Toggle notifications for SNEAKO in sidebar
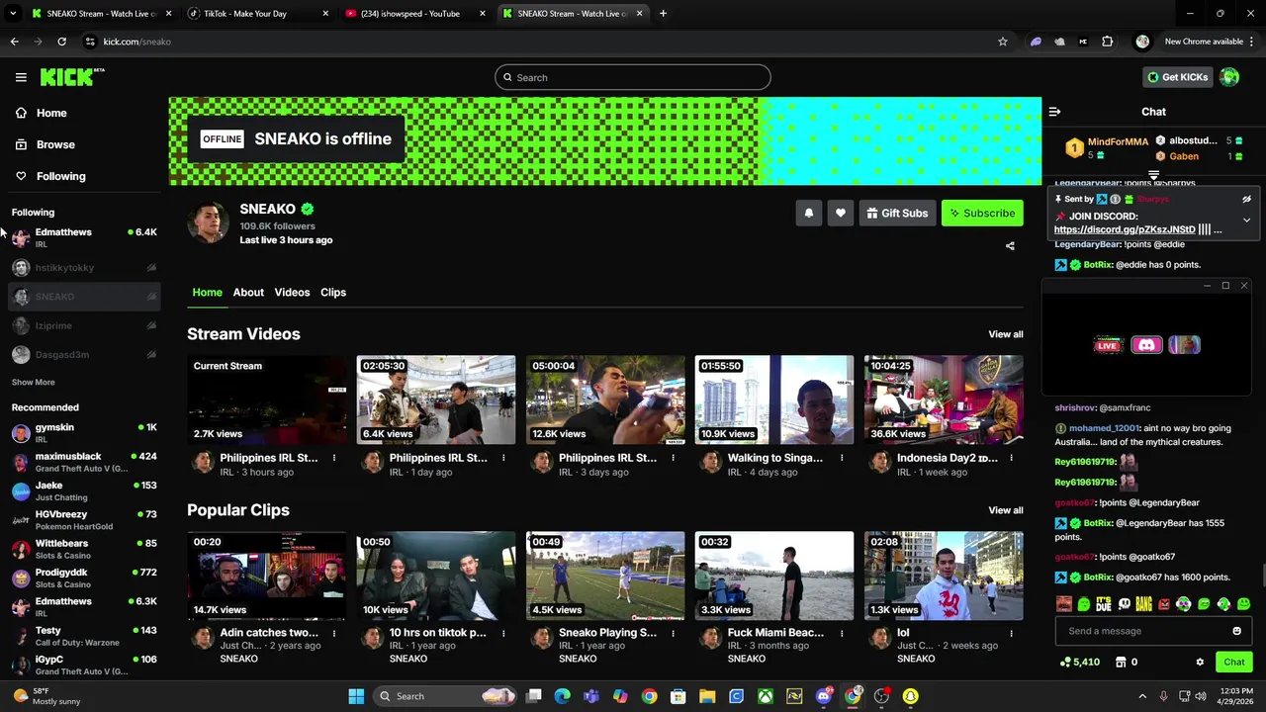This screenshot has width=1266, height=712. (151, 297)
